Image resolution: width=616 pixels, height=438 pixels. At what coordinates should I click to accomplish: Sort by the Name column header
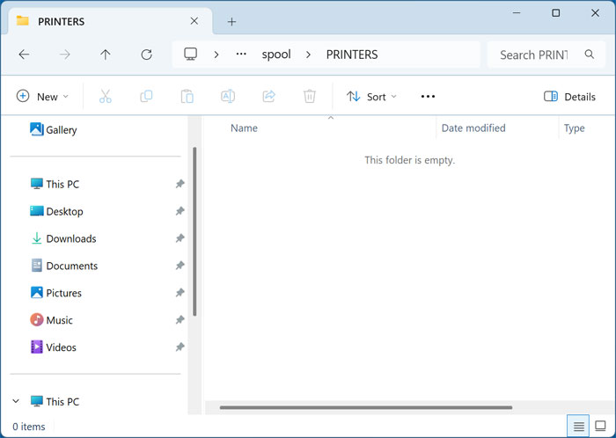[244, 128]
